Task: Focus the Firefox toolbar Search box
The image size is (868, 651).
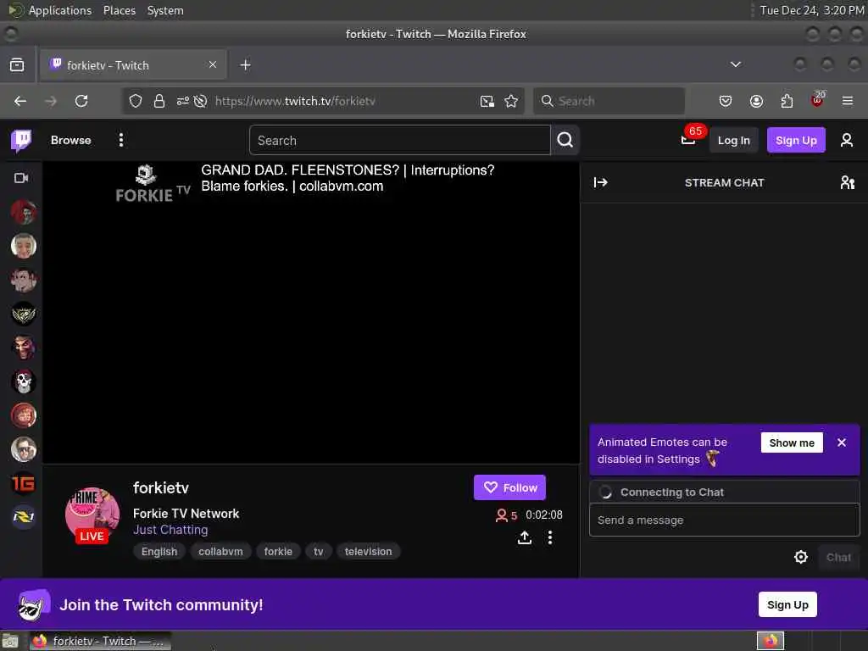Action: [x=609, y=101]
